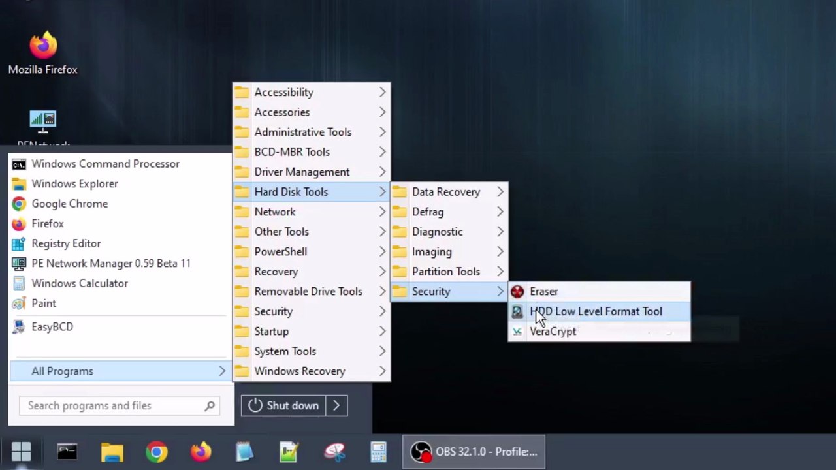Open the command prompt icon on the taskbar
Viewport: 836px width, 470px height.
pyautogui.click(x=67, y=452)
